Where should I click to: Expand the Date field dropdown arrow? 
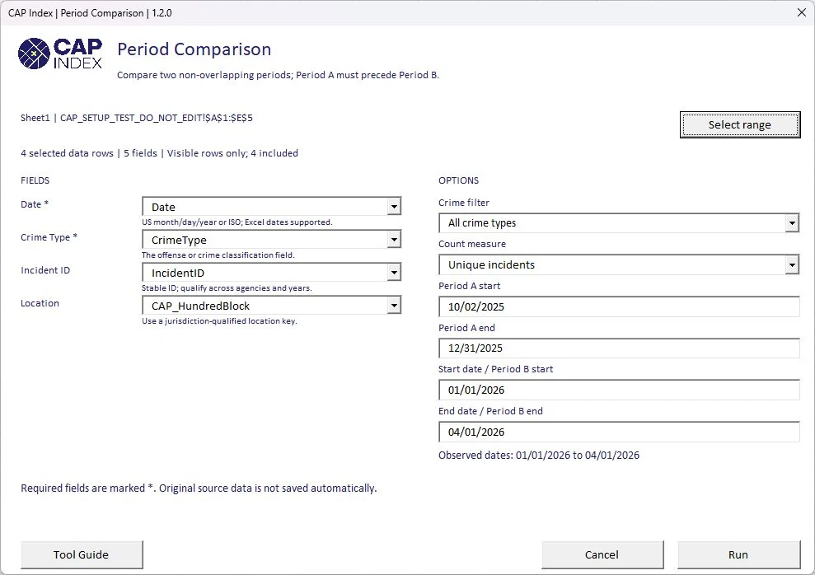point(394,207)
